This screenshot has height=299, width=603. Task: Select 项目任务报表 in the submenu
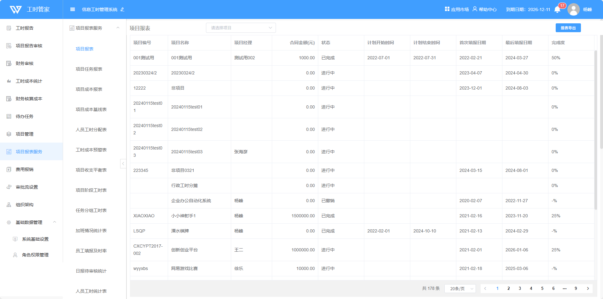pyautogui.click(x=89, y=69)
